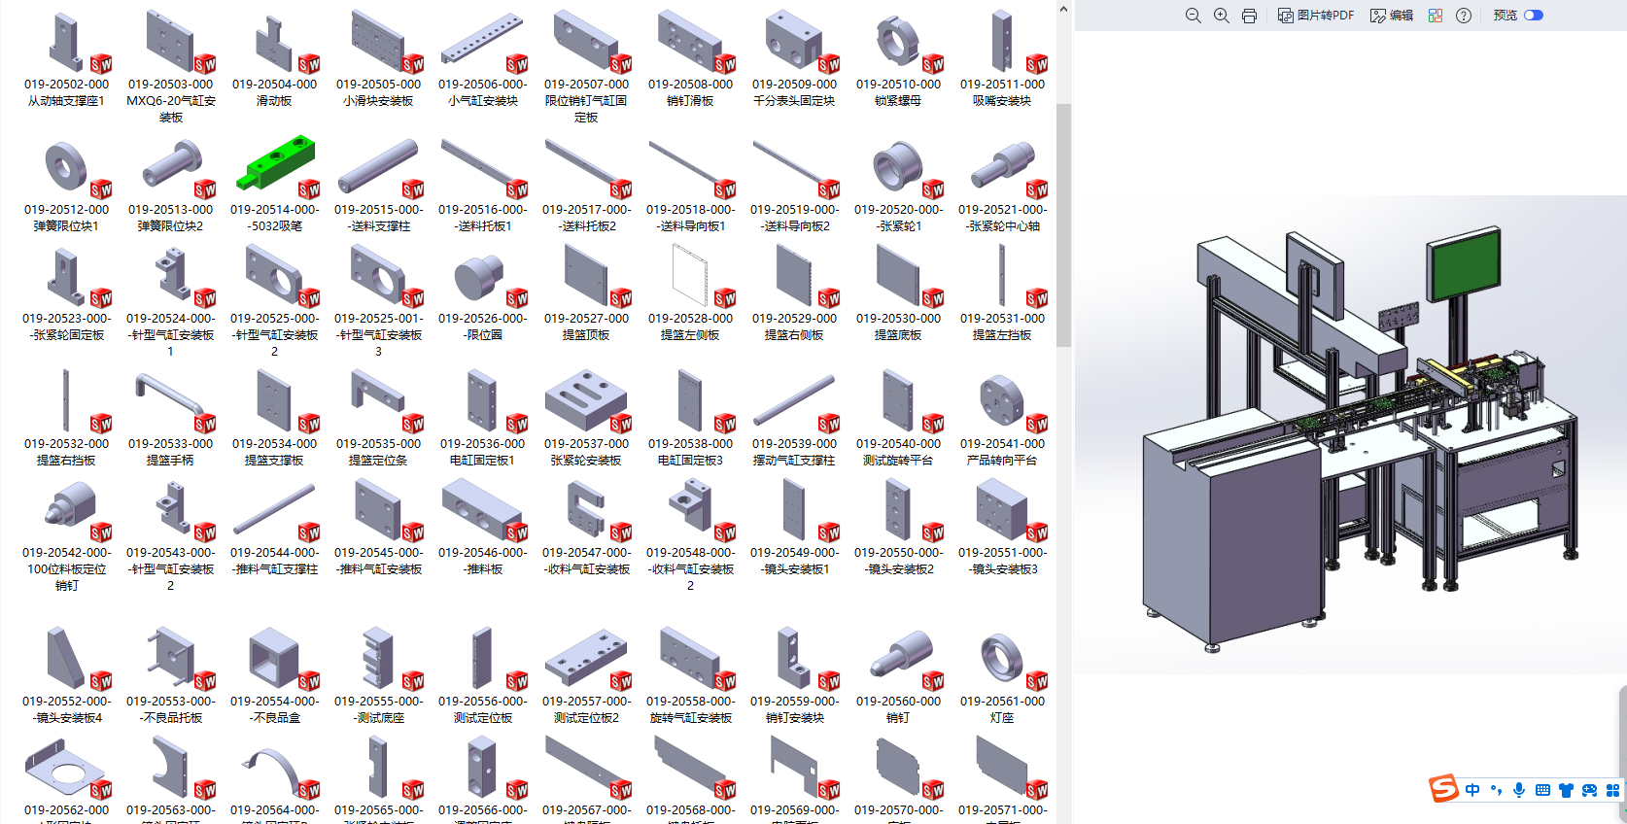Viewport: 1627px width, 824px height.
Task: Toggle punctuation mode in input bar
Action: [x=1496, y=790]
